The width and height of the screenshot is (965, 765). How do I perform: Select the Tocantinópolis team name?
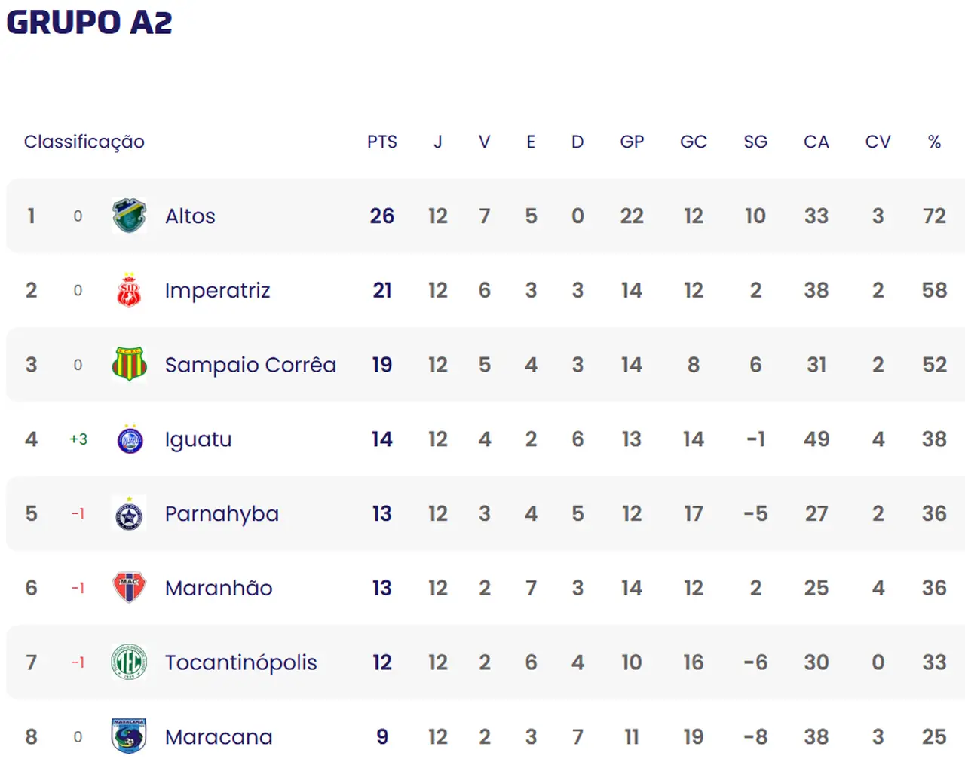pos(240,662)
